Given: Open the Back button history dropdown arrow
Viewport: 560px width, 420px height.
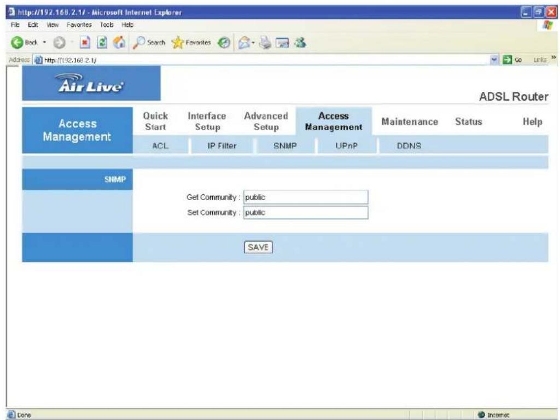Looking at the screenshot, I should click(45, 43).
